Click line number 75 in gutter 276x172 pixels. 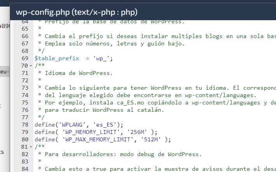25,103
